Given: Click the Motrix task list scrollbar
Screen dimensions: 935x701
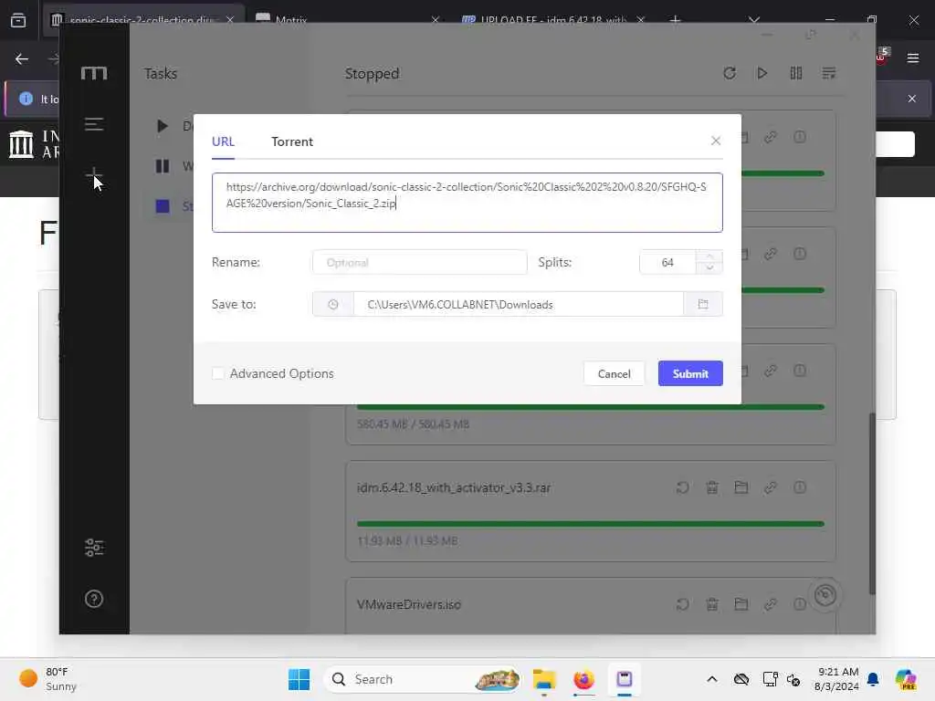Looking at the screenshot, I should click(872, 504).
